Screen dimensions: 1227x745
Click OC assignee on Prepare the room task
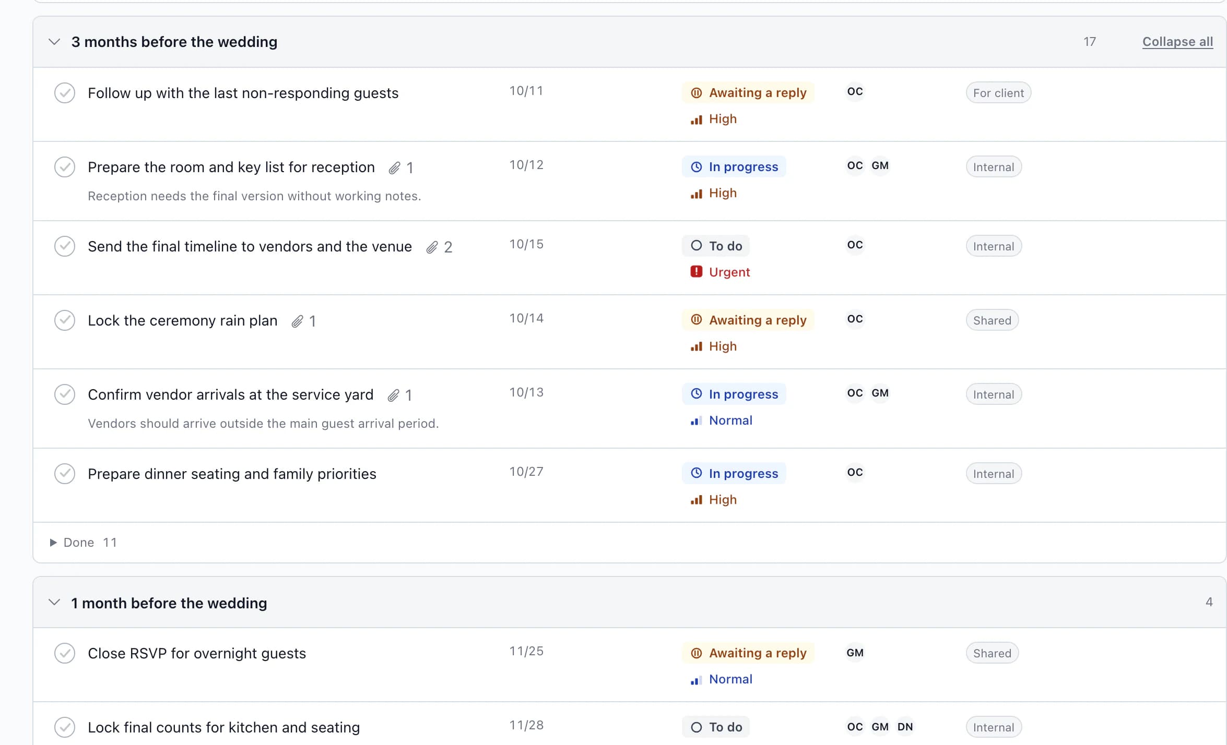click(x=855, y=166)
